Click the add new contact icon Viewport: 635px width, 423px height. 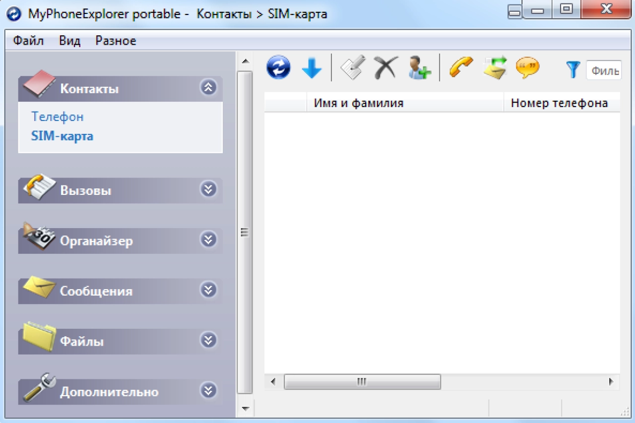[x=420, y=67]
